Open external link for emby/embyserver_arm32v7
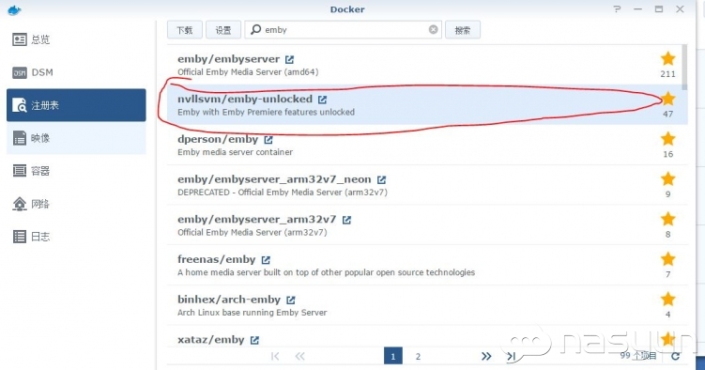Viewport: 705px width, 370px height. [x=346, y=220]
